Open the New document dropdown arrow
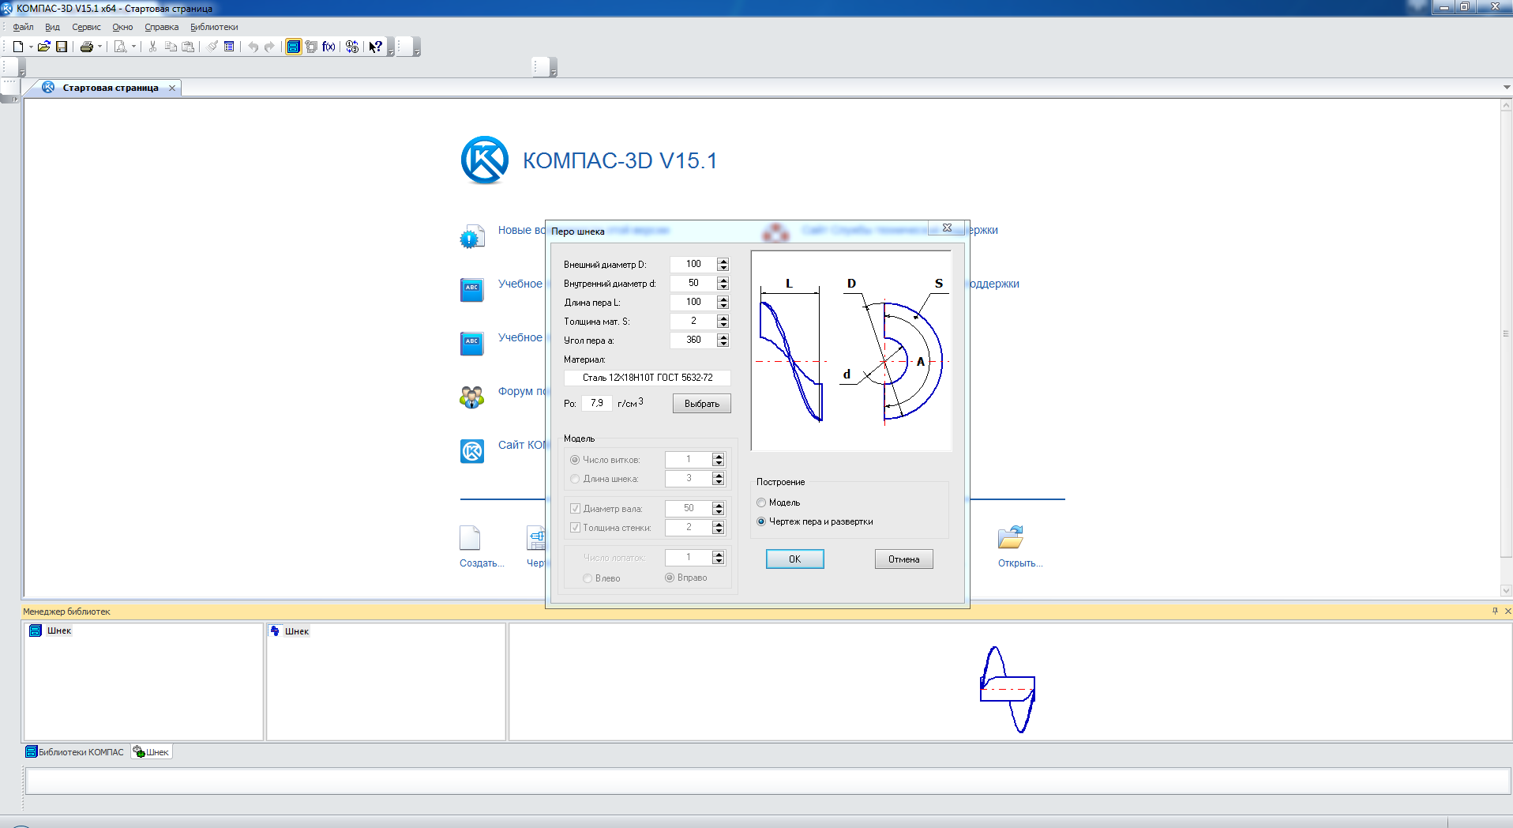This screenshot has width=1513, height=828. (x=31, y=47)
